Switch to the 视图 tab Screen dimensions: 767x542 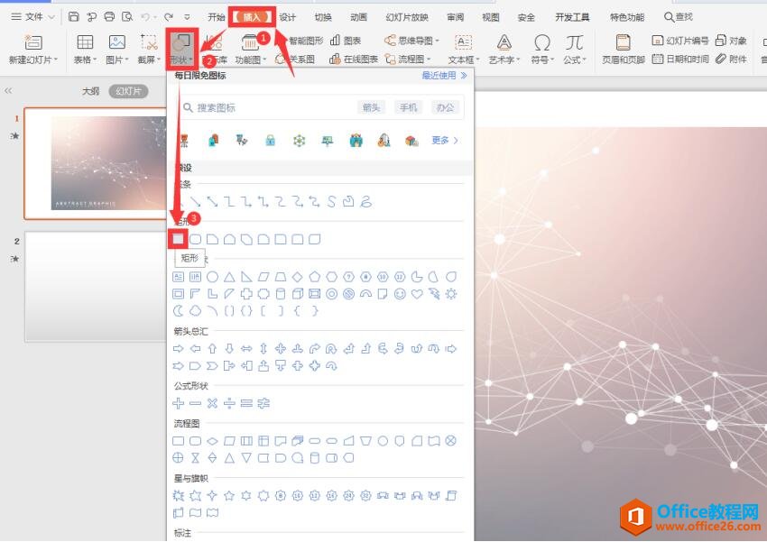(491, 17)
